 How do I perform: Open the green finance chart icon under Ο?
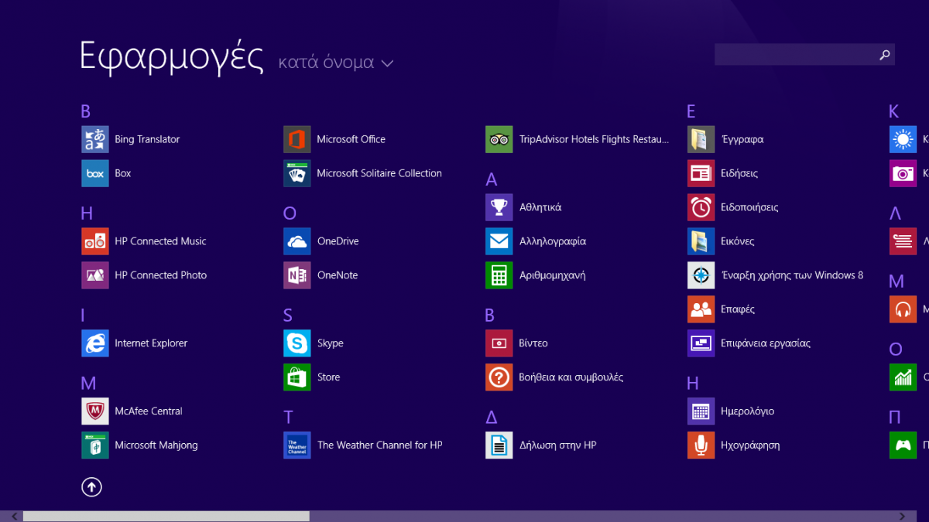[x=903, y=377]
